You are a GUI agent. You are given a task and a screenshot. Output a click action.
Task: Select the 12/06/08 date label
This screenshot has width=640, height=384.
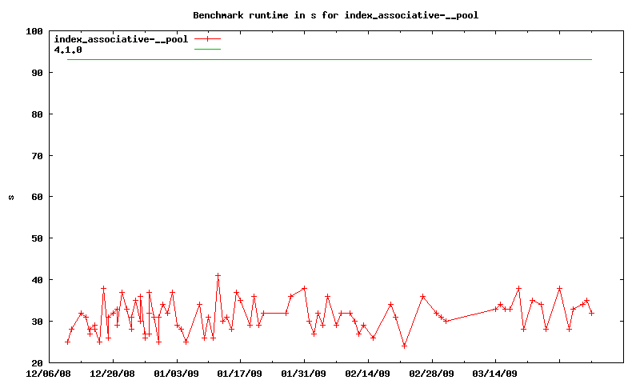(49, 373)
